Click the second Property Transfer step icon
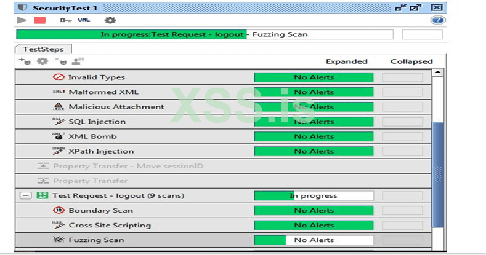The height and width of the screenshot is (255, 486). click(43, 181)
